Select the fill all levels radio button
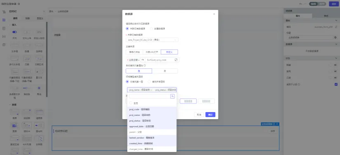Viewport: 340px width, 155px height. click(149, 82)
